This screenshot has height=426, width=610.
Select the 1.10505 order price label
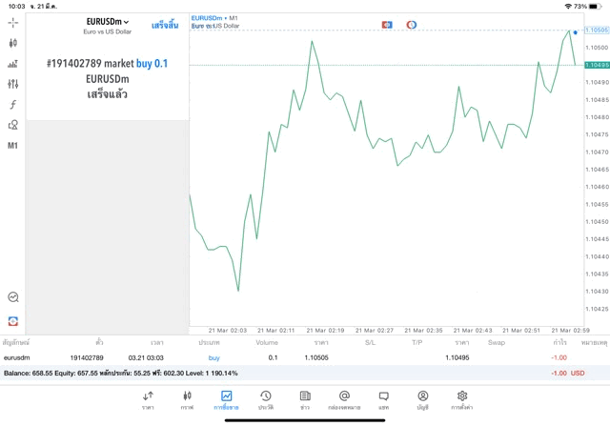[597, 30]
